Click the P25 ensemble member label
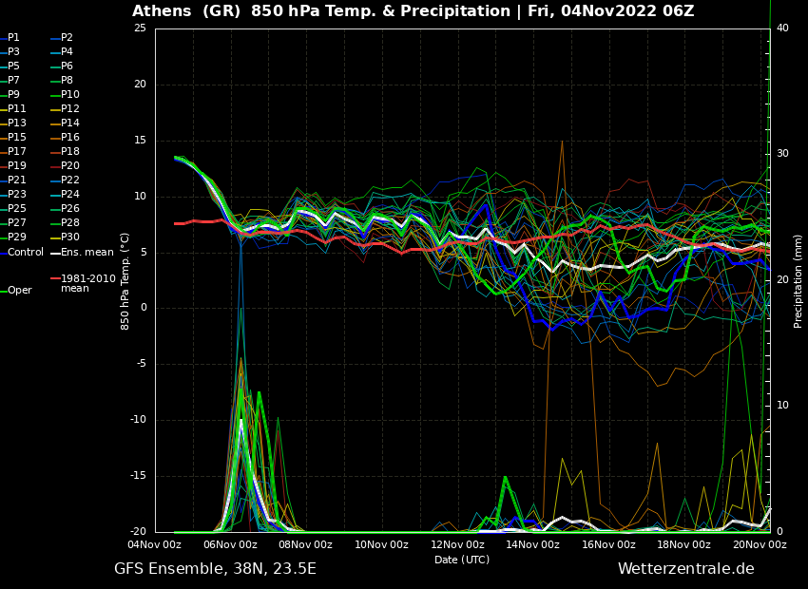 pos(13,208)
